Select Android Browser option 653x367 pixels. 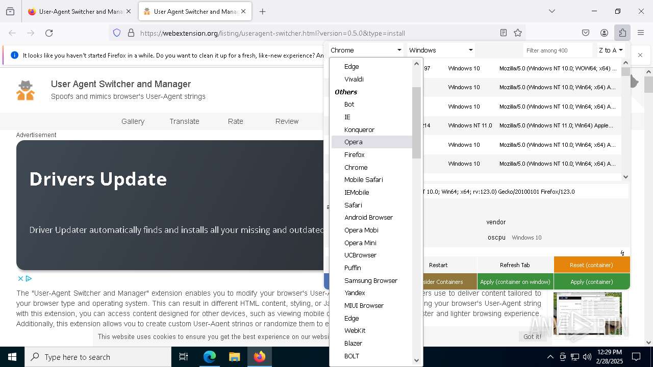click(x=371, y=217)
